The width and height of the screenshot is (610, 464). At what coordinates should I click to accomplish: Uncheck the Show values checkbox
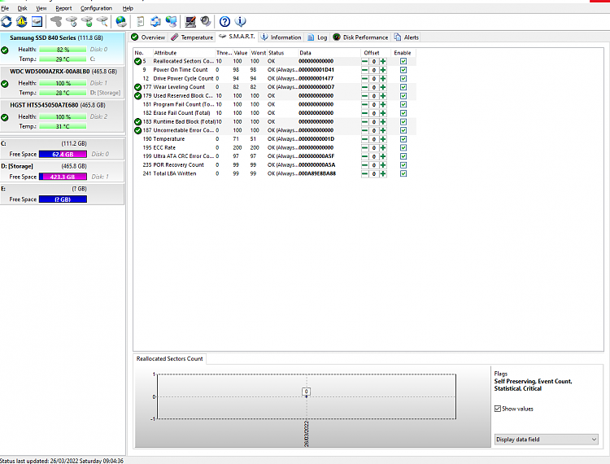click(498, 409)
